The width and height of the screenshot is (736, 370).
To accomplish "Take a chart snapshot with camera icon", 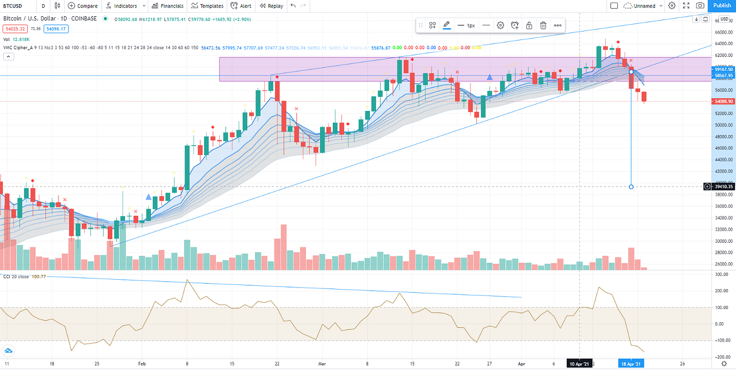I will (x=700, y=6).
